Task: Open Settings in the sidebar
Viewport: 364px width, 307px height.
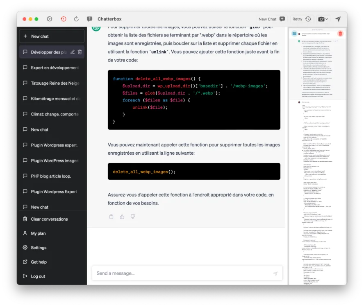Action: click(x=52, y=248)
